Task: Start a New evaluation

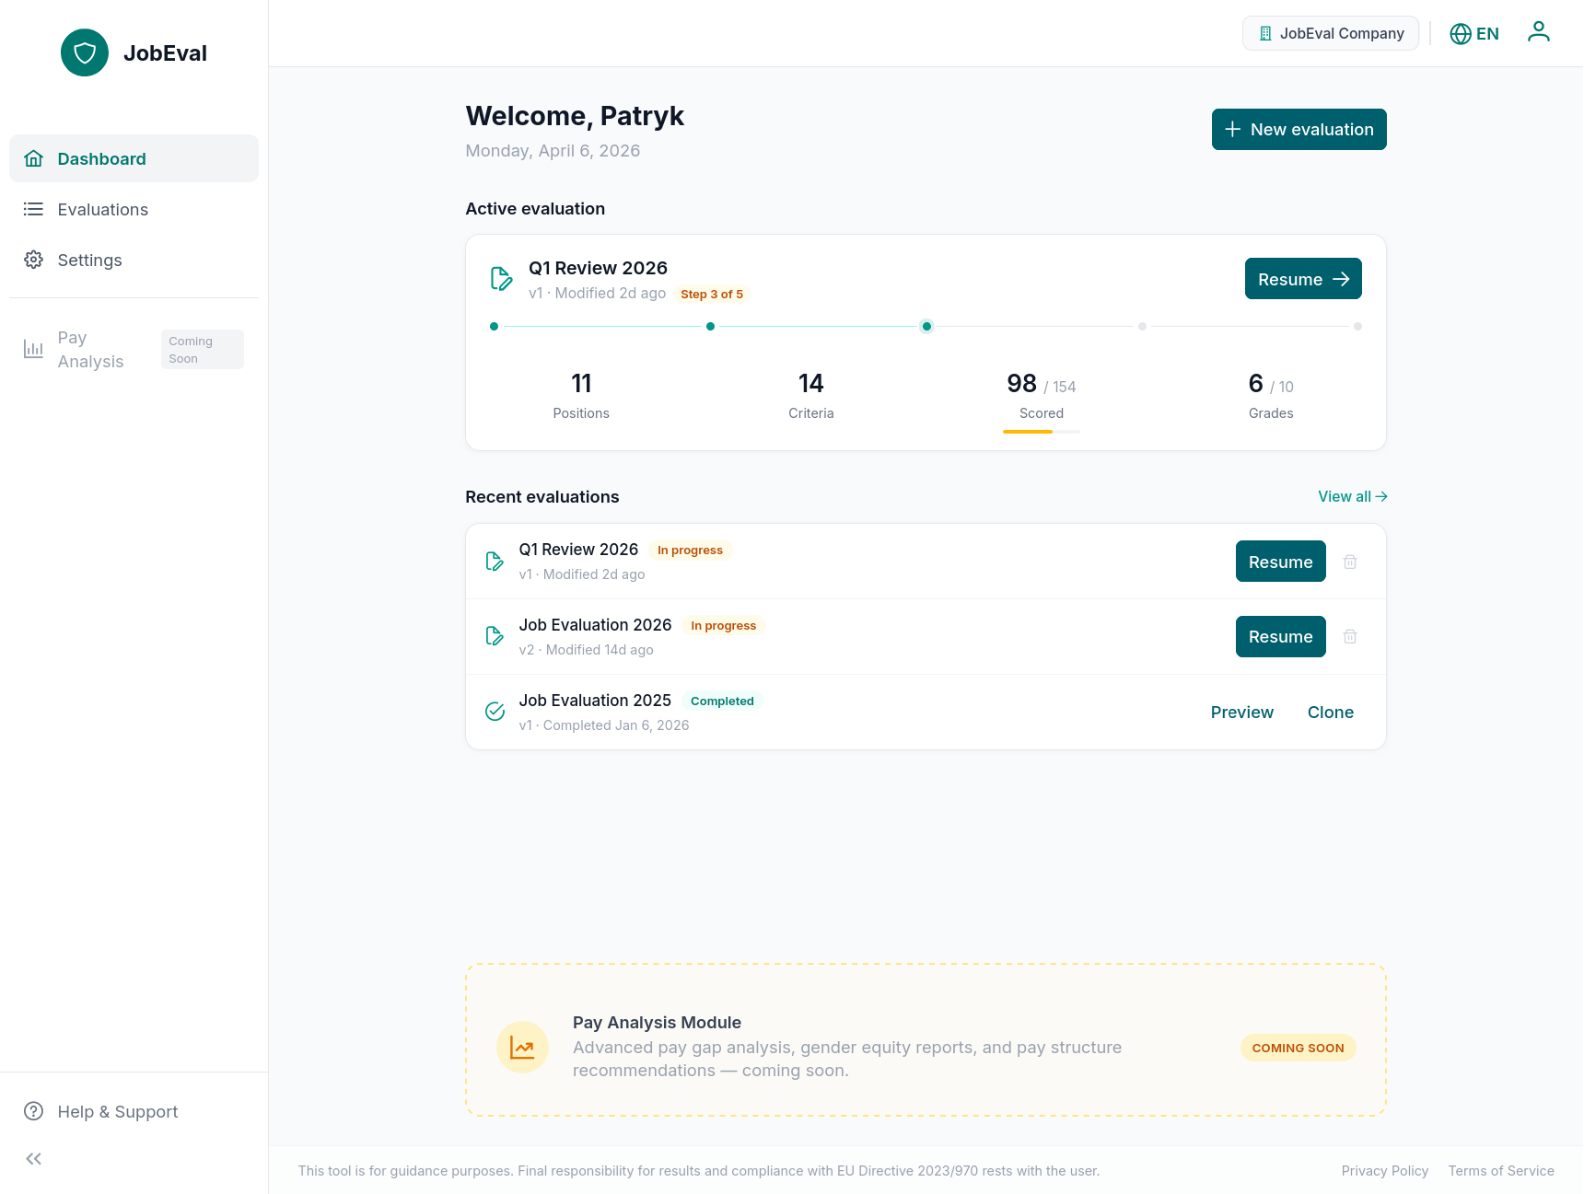Action: click(x=1299, y=129)
